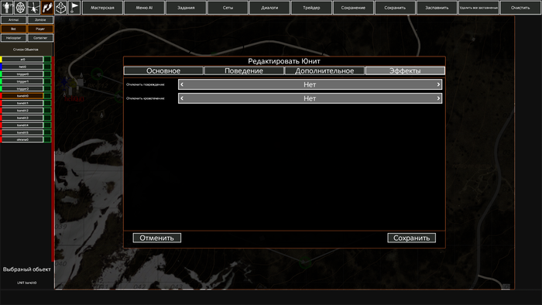Click left arrow of disable bleeding selector
Viewport: 542px width, 305px height.
pos(182,98)
